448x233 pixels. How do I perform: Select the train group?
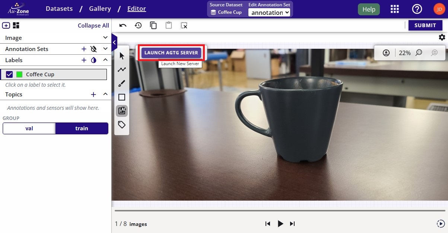pyautogui.click(x=82, y=128)
